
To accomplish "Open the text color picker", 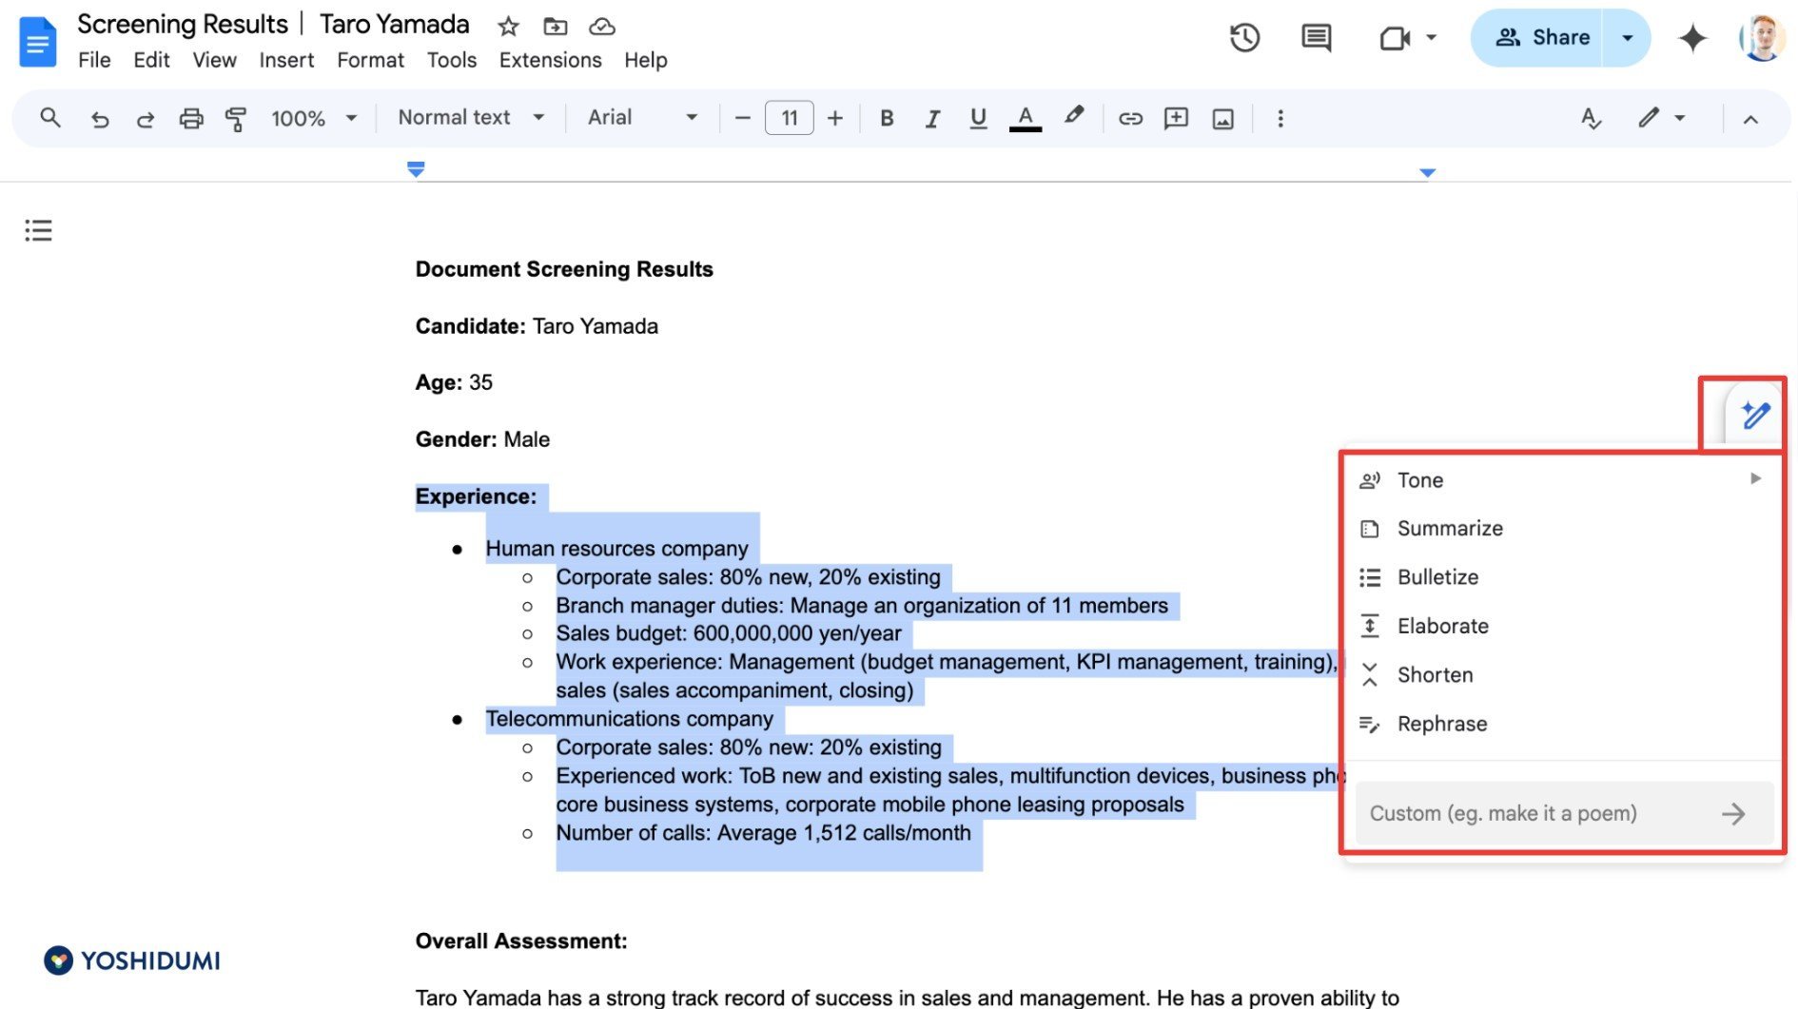I will (x=1025, y=119).
